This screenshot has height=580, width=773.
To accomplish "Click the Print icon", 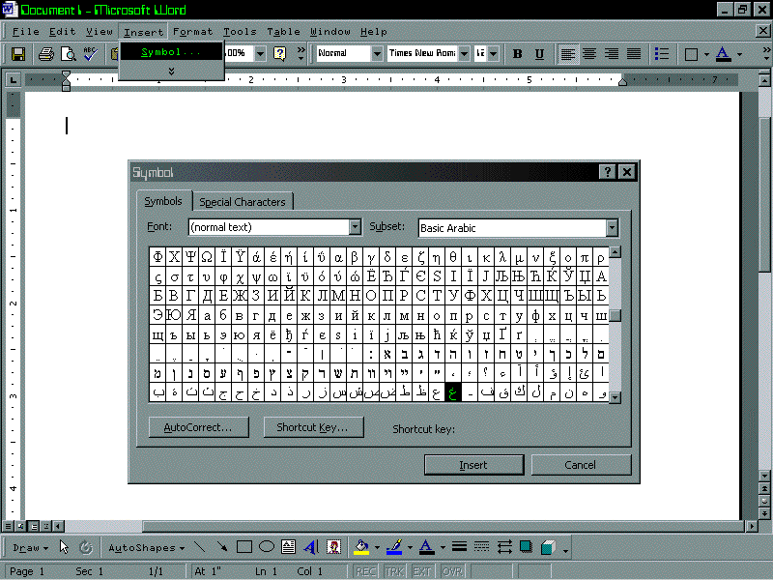I will click(x=45, y=54).
